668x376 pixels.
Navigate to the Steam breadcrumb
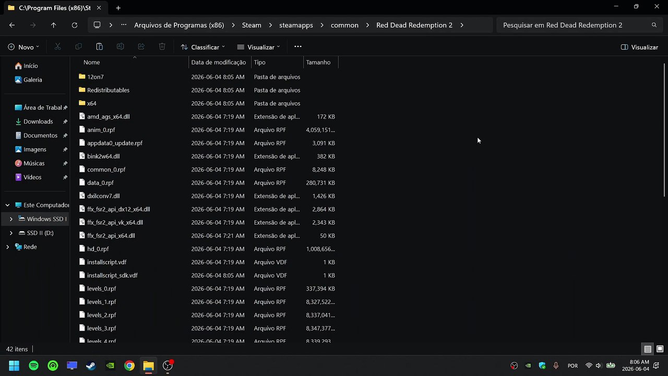(x=252, y=25)
